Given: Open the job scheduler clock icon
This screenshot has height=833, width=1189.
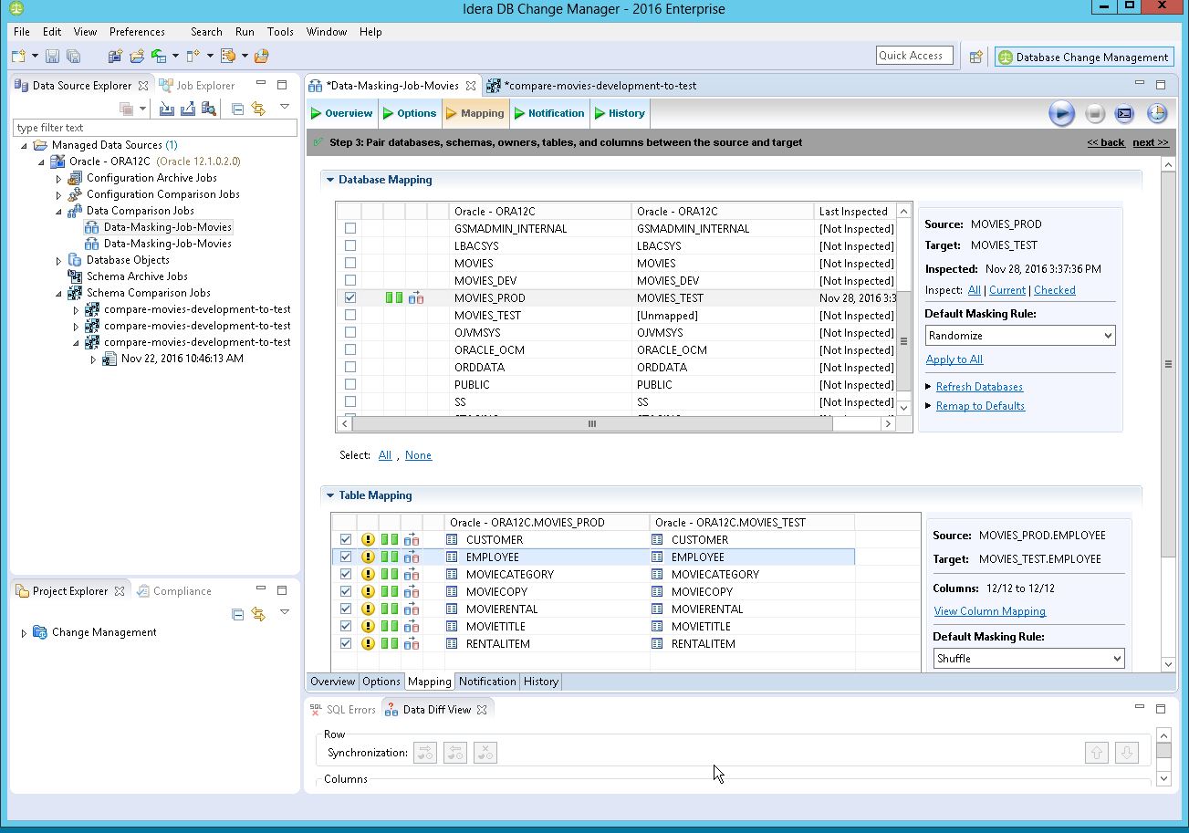Looking at the screenshot, I should (x=1156, y=114).
